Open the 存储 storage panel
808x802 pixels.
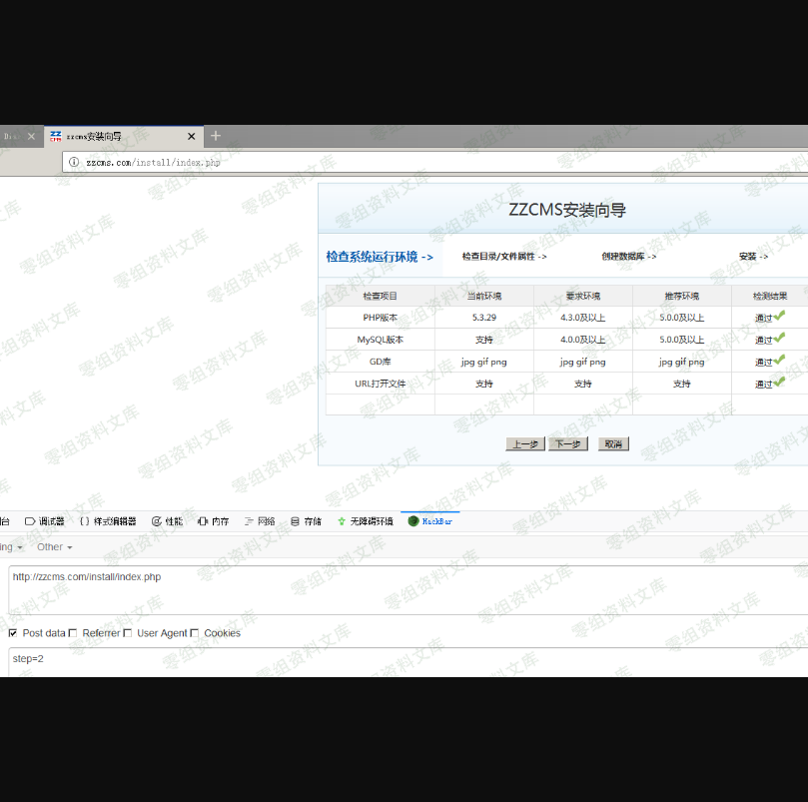tap(307, 521)
